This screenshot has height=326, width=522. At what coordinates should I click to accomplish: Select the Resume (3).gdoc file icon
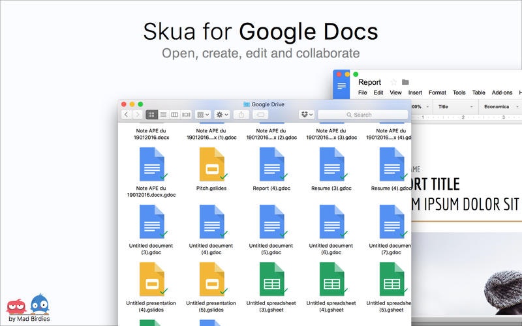point(331,164)
